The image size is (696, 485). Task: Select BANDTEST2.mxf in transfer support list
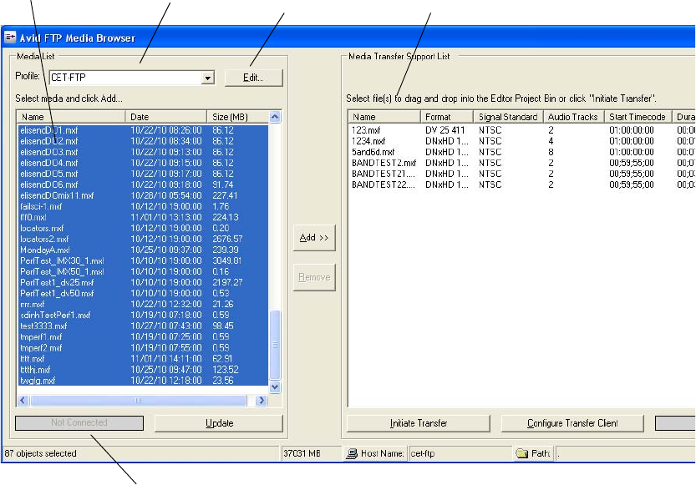click(x=384, y=163)
